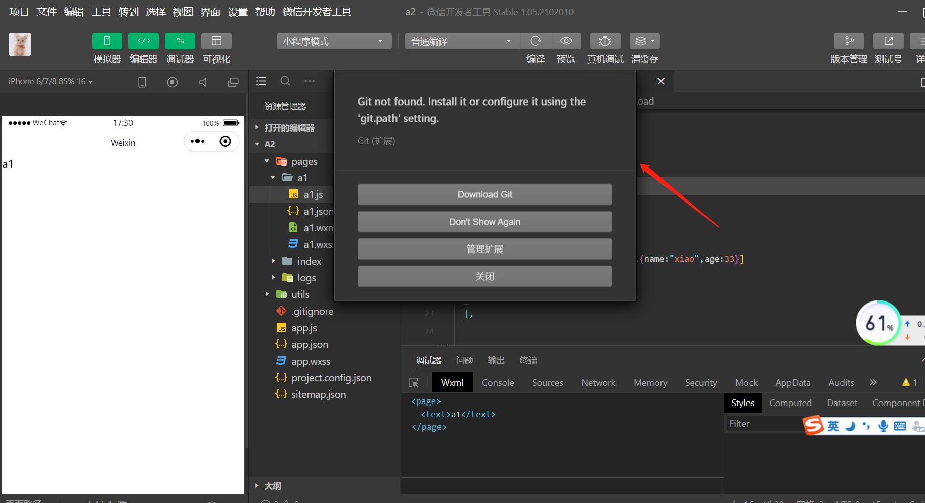Open the 微信开发者工具 menu
Screen dimensions: 925x503
click(x=317, y=12)
